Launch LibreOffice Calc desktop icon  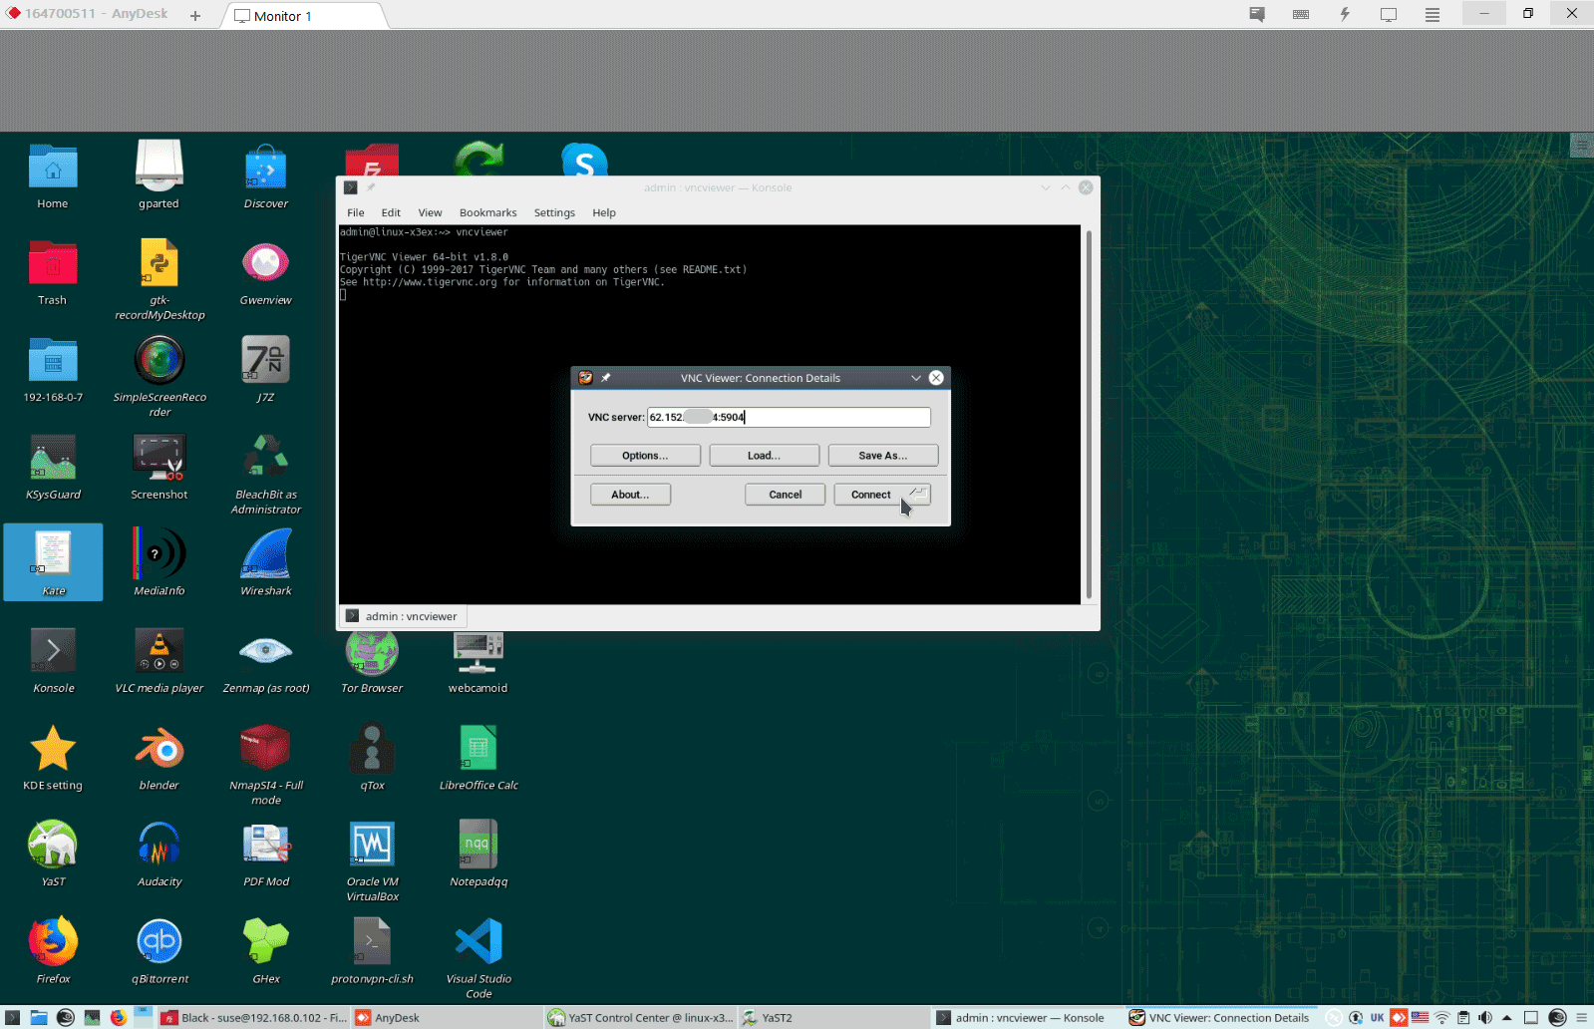tap(478, 758)
